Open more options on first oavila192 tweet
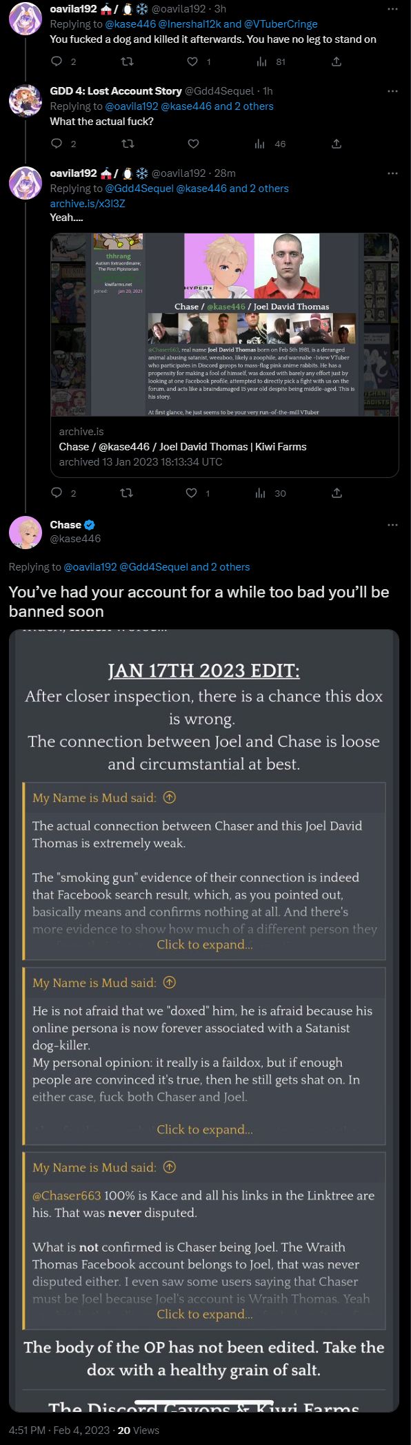 [x=392, y=9]
